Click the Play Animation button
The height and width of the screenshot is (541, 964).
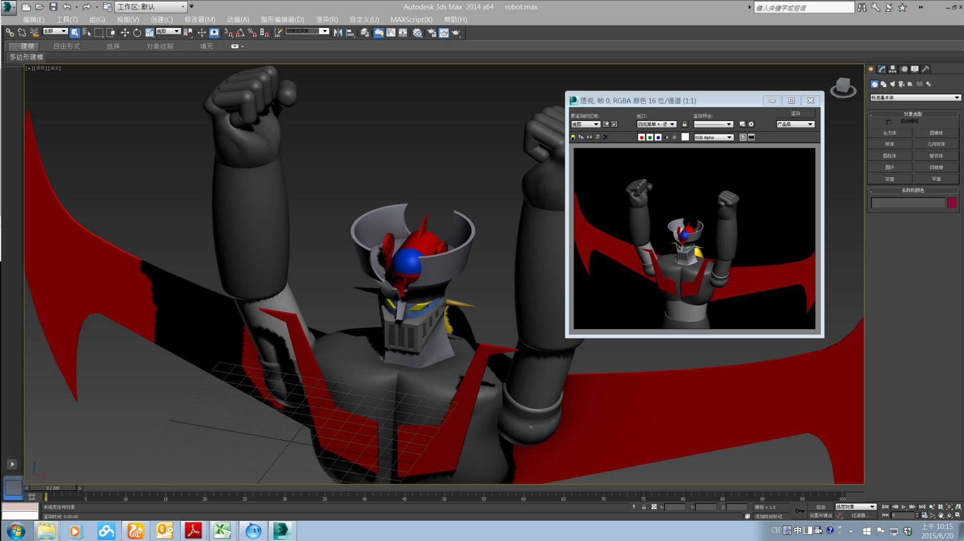(904, 507)
